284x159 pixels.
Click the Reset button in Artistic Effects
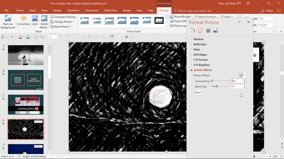pyautogui.click(x=198, y=92)
